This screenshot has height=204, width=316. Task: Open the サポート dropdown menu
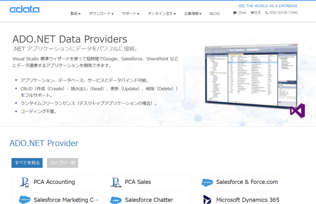[130, 14]
